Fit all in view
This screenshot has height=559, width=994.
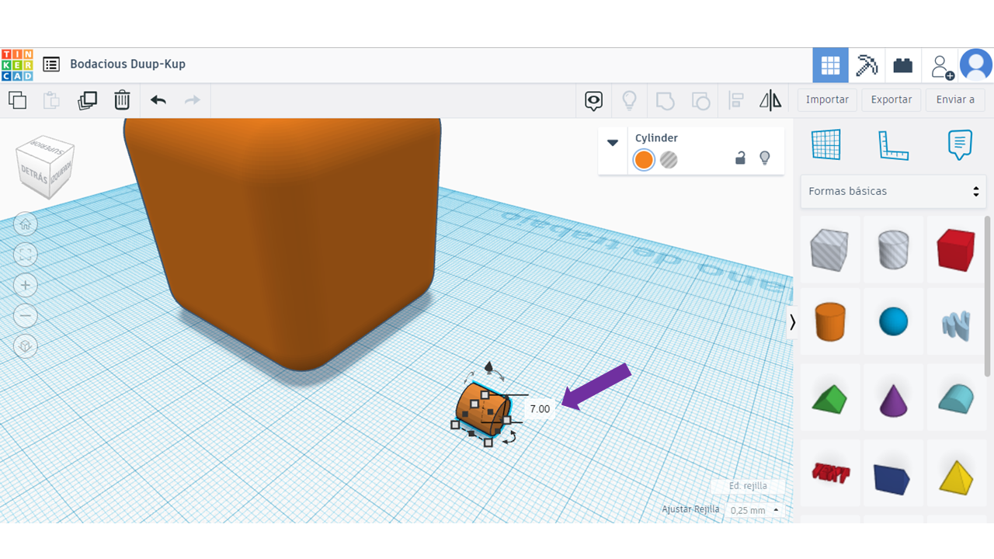(26, 255)
